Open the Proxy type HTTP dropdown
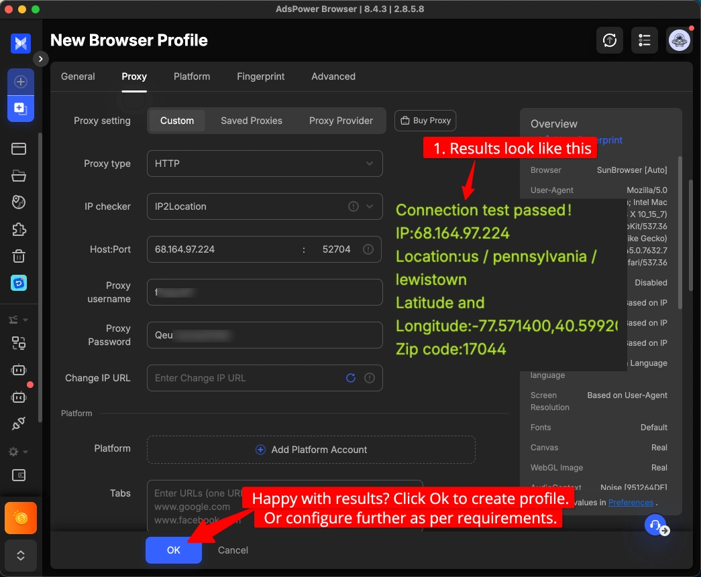The width and height of the screenshot is (701, 577). click(265, 164)
